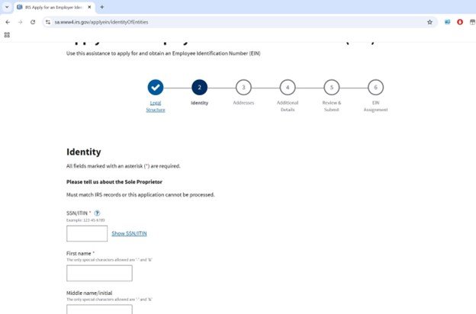Select step 3 Addresses circle
Image resolution: width=476 pixels, height=314 pixels.
[243, 87]
